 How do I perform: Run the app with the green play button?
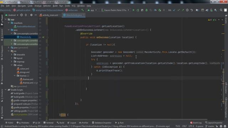(x=134, y=10)
